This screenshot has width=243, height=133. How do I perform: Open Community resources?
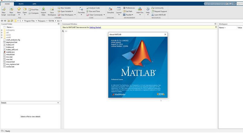point(157,8)
